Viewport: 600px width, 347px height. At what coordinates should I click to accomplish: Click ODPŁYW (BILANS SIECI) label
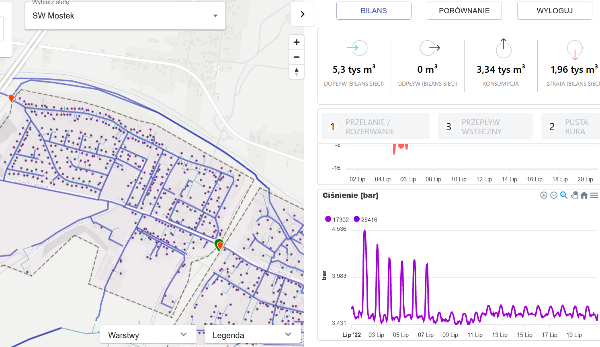[427, 84]
